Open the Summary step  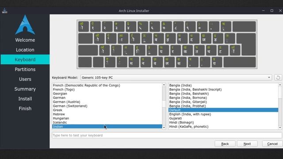pos(25,89)
